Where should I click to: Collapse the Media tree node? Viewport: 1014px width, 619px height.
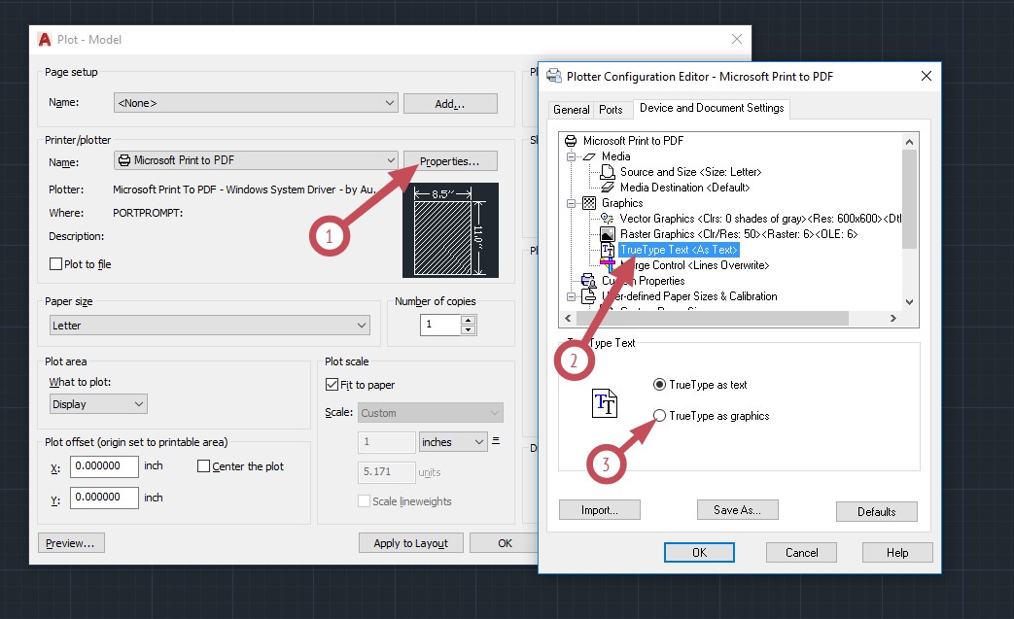571,156
